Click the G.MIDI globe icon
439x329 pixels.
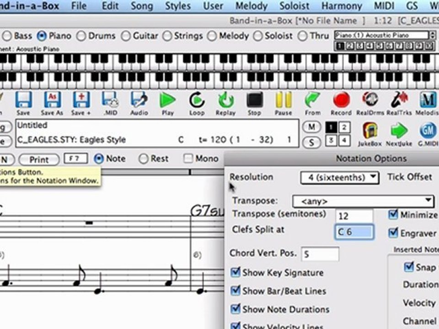pyautogui.click(x=428, y=131)
